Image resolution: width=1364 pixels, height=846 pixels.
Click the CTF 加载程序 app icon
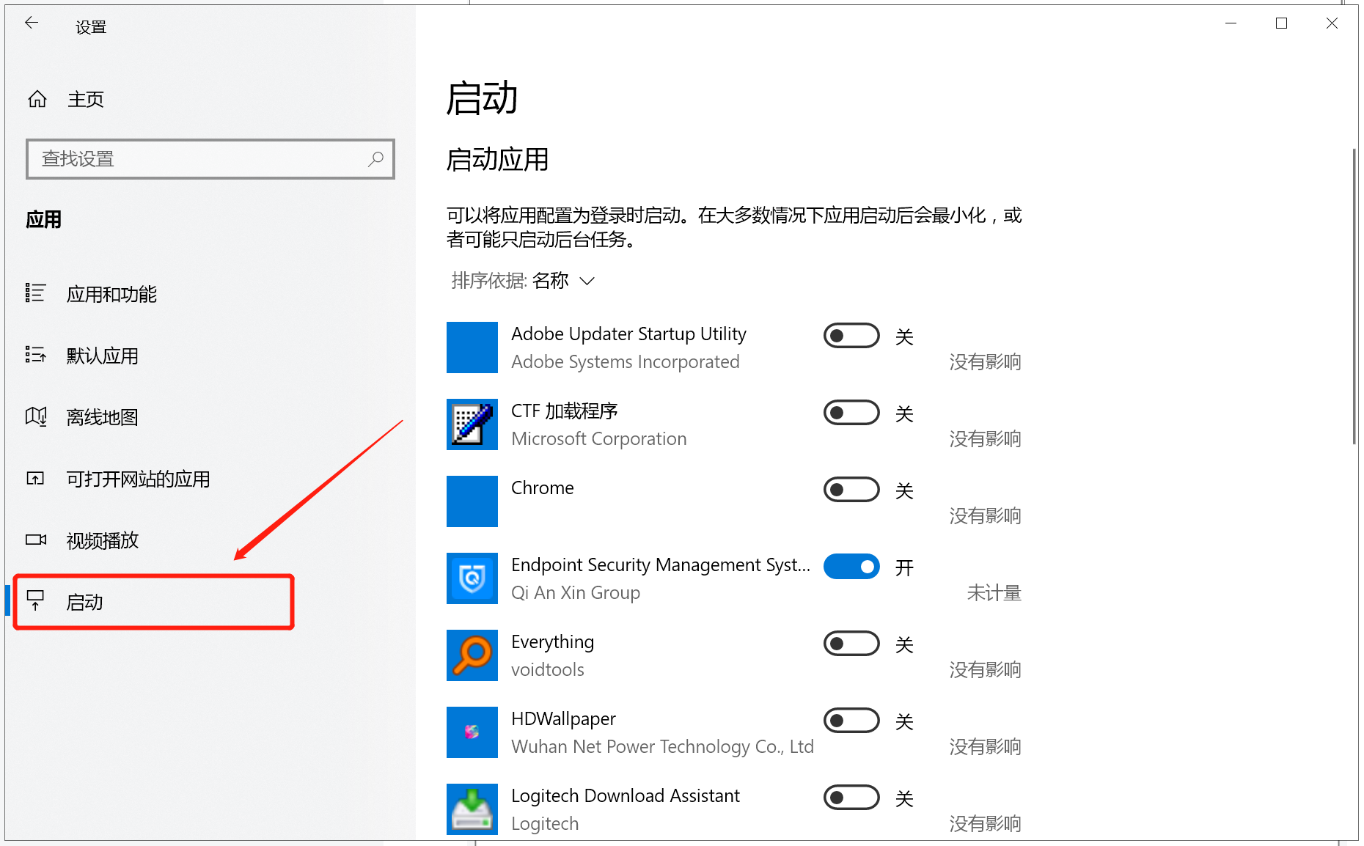[x=472, y=424]
